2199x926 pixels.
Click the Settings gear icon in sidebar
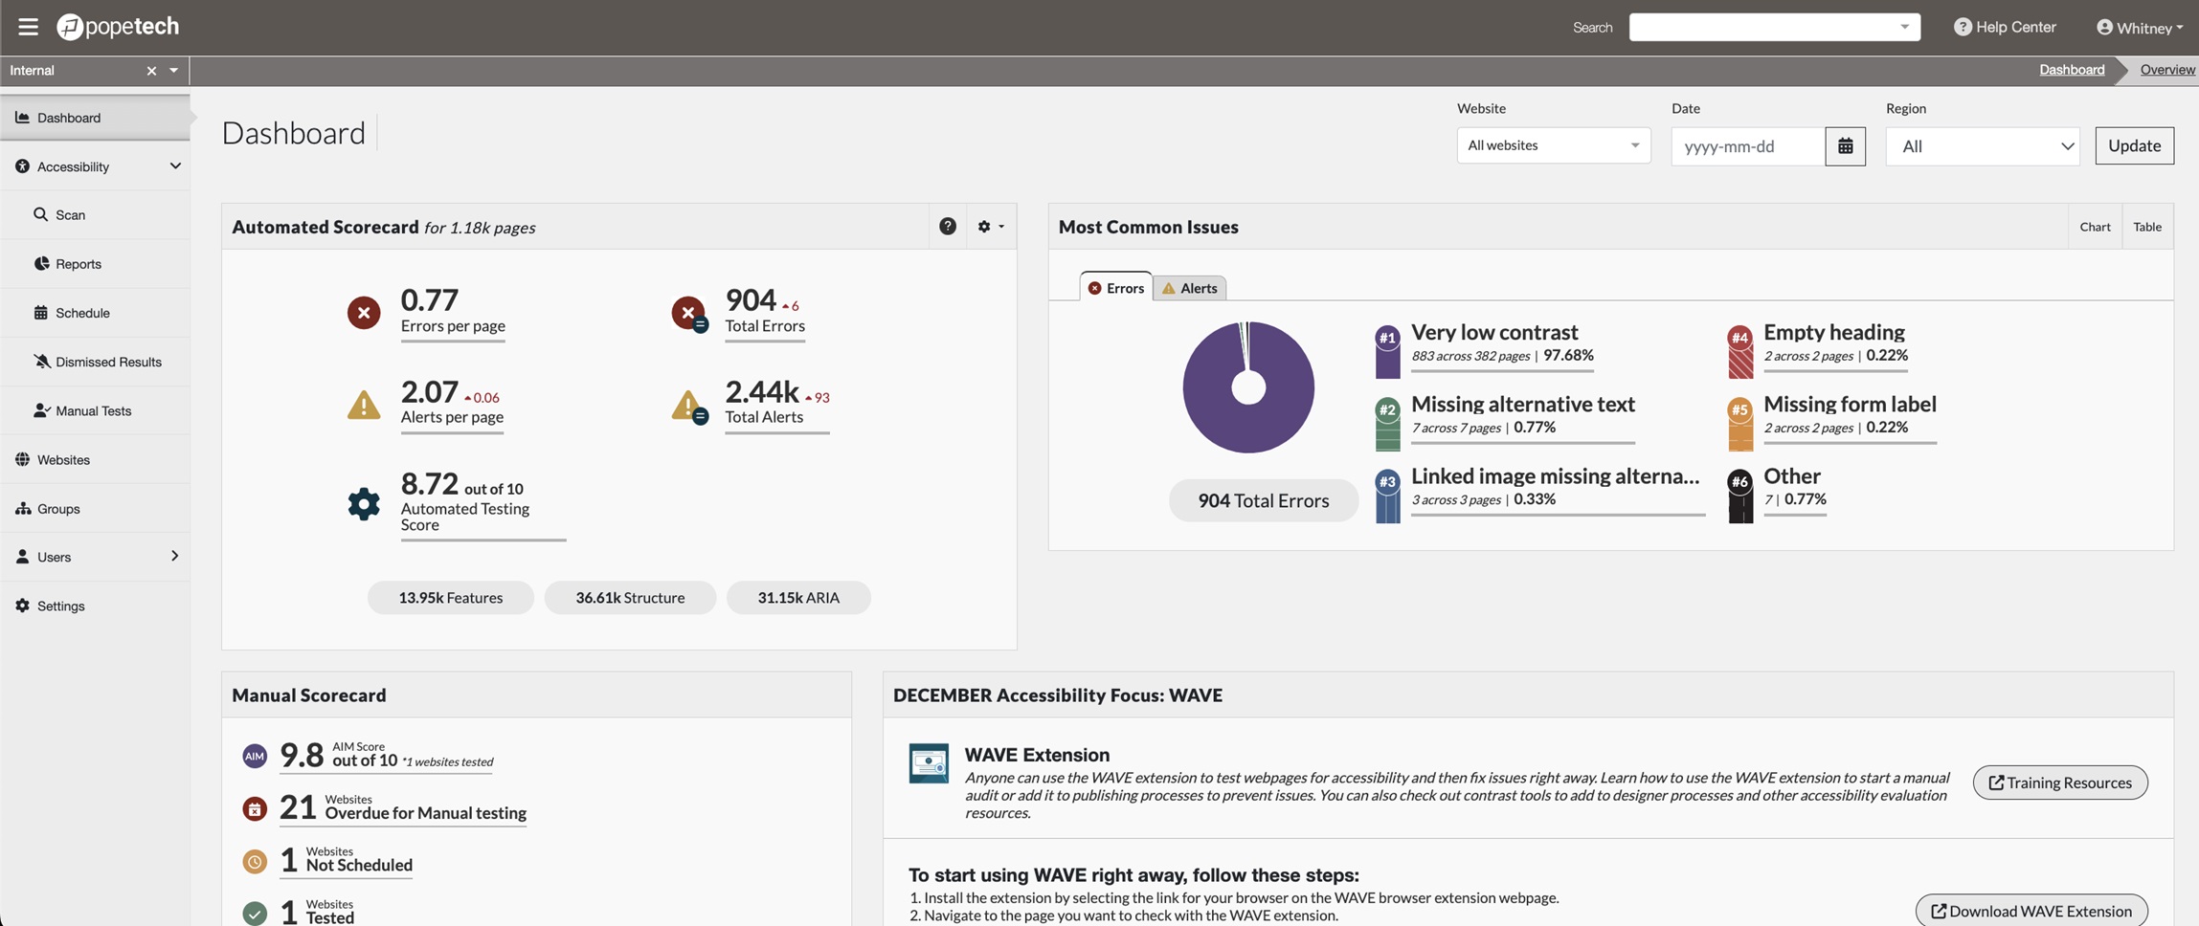[x=22, y=606]
